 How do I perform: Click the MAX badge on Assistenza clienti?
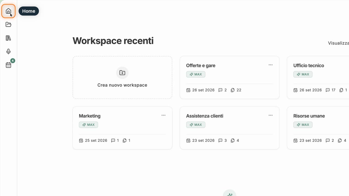pos(196,125)
